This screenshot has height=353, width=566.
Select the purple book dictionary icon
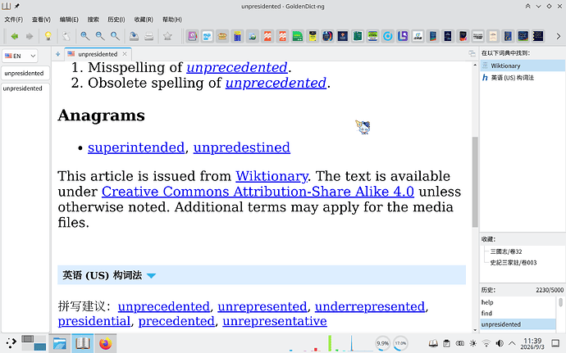click(x=193, y=36)
